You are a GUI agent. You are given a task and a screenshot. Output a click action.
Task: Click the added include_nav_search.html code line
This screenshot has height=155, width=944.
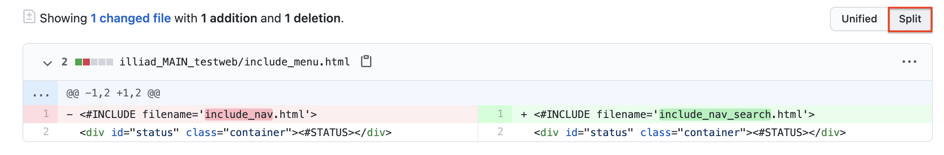pos(722,114)
